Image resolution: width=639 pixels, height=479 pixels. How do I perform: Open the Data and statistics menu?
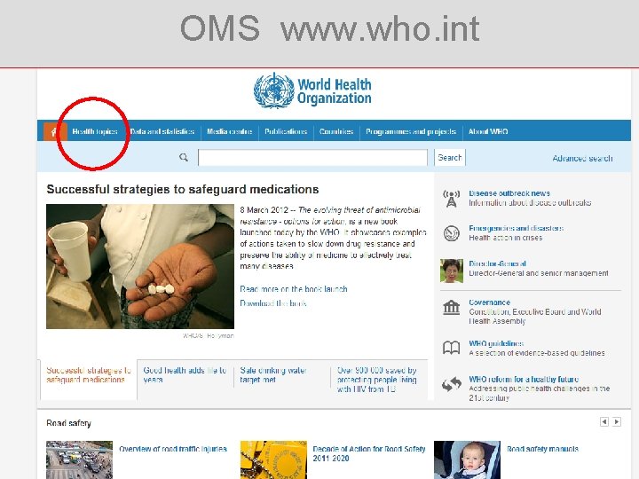(x=162, y=131)
